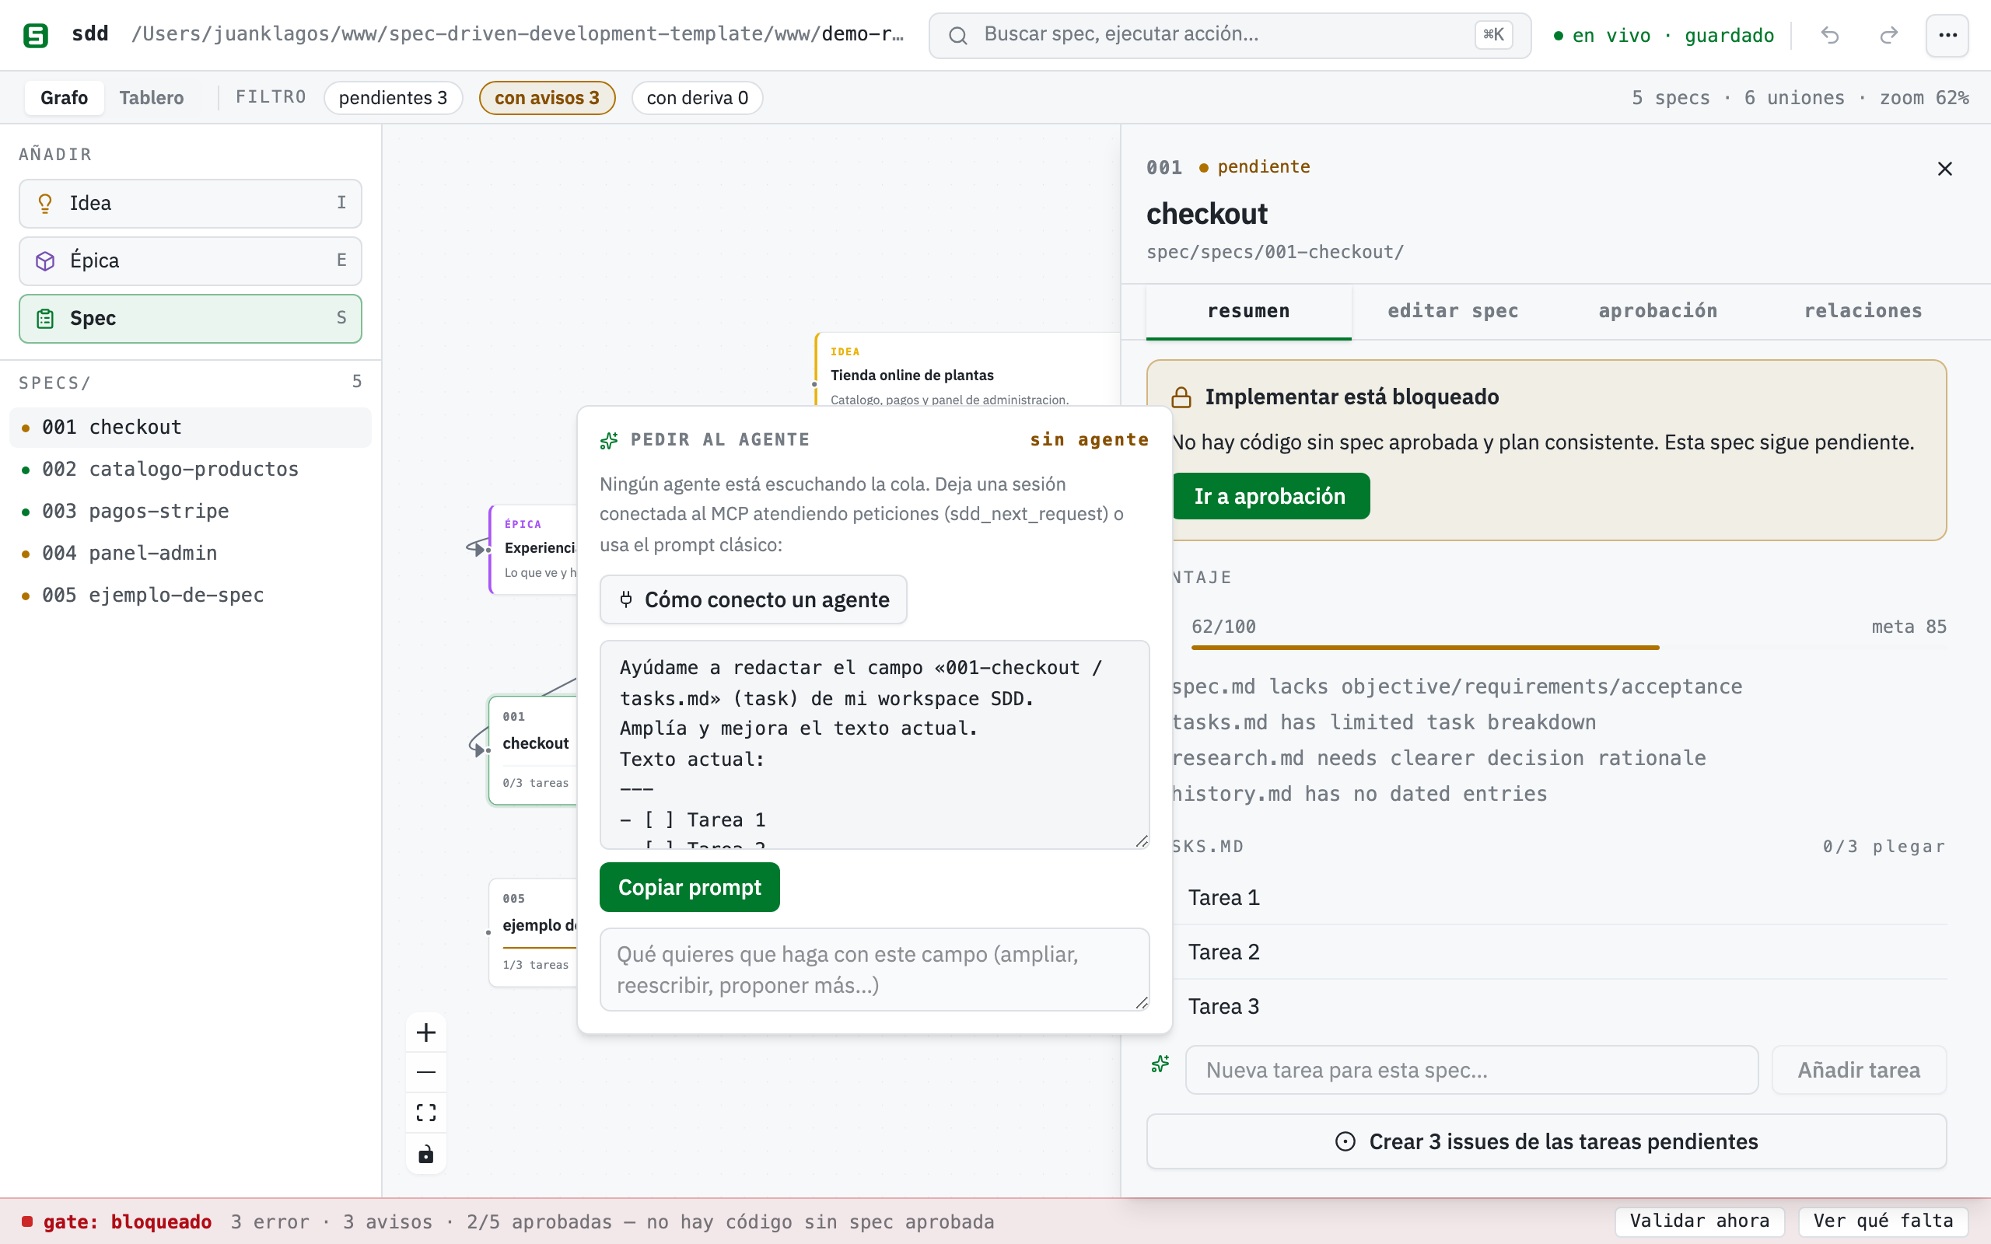Image resolution: width=1991 pixels, height=1244 pixels.
Task: Fit the graph to view
Action: pyautogui.click(x=426, y=1113)
